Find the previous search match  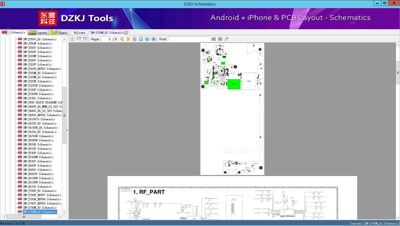tap(214, 39)
